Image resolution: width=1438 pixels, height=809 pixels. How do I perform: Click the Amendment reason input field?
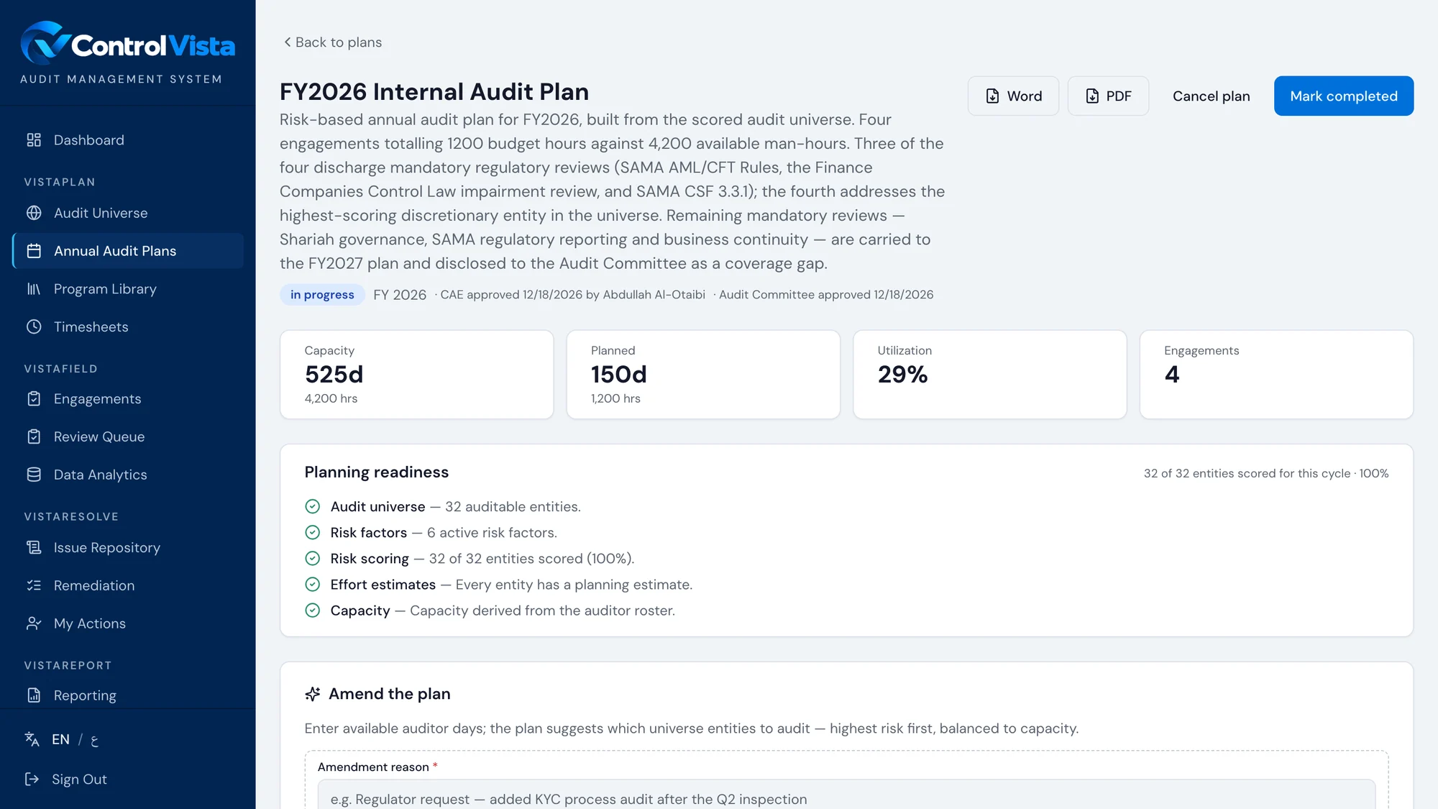(x=846, y=795)
